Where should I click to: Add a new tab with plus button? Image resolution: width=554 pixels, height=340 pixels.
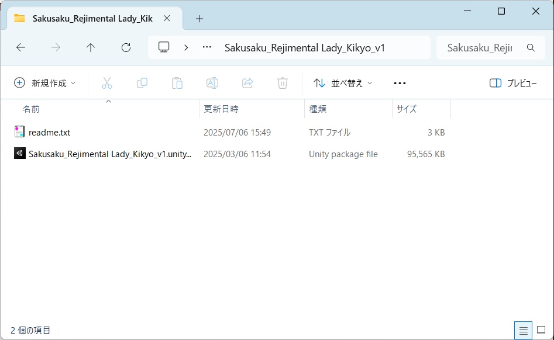pos(199,19)
